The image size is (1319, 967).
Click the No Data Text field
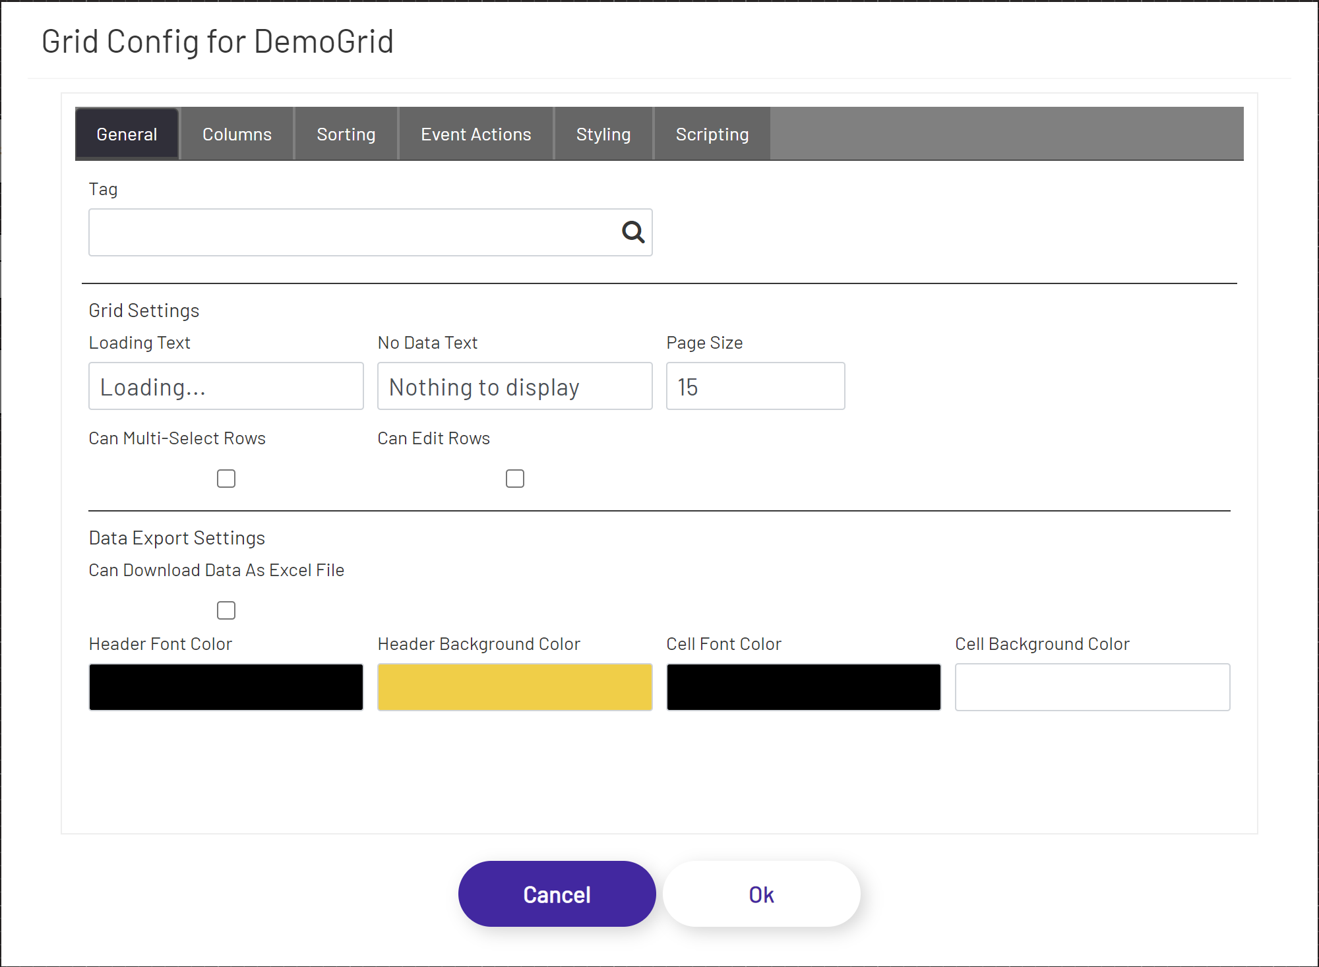pos(514,386)
